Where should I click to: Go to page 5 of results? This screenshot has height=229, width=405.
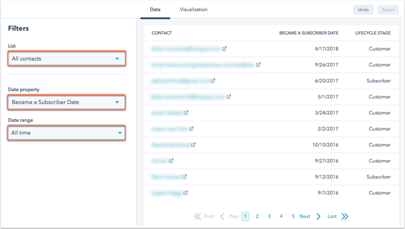[293, 217]
